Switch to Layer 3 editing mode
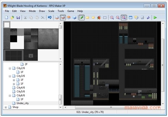The image size is (168, 117). (69, 18)
